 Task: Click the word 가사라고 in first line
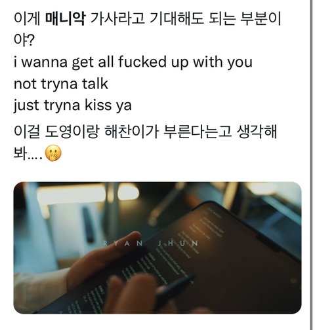[117, 18]
